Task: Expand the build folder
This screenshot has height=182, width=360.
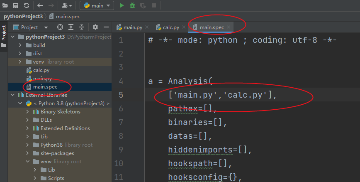Action: pyautogui.click(x=20, y=45)
